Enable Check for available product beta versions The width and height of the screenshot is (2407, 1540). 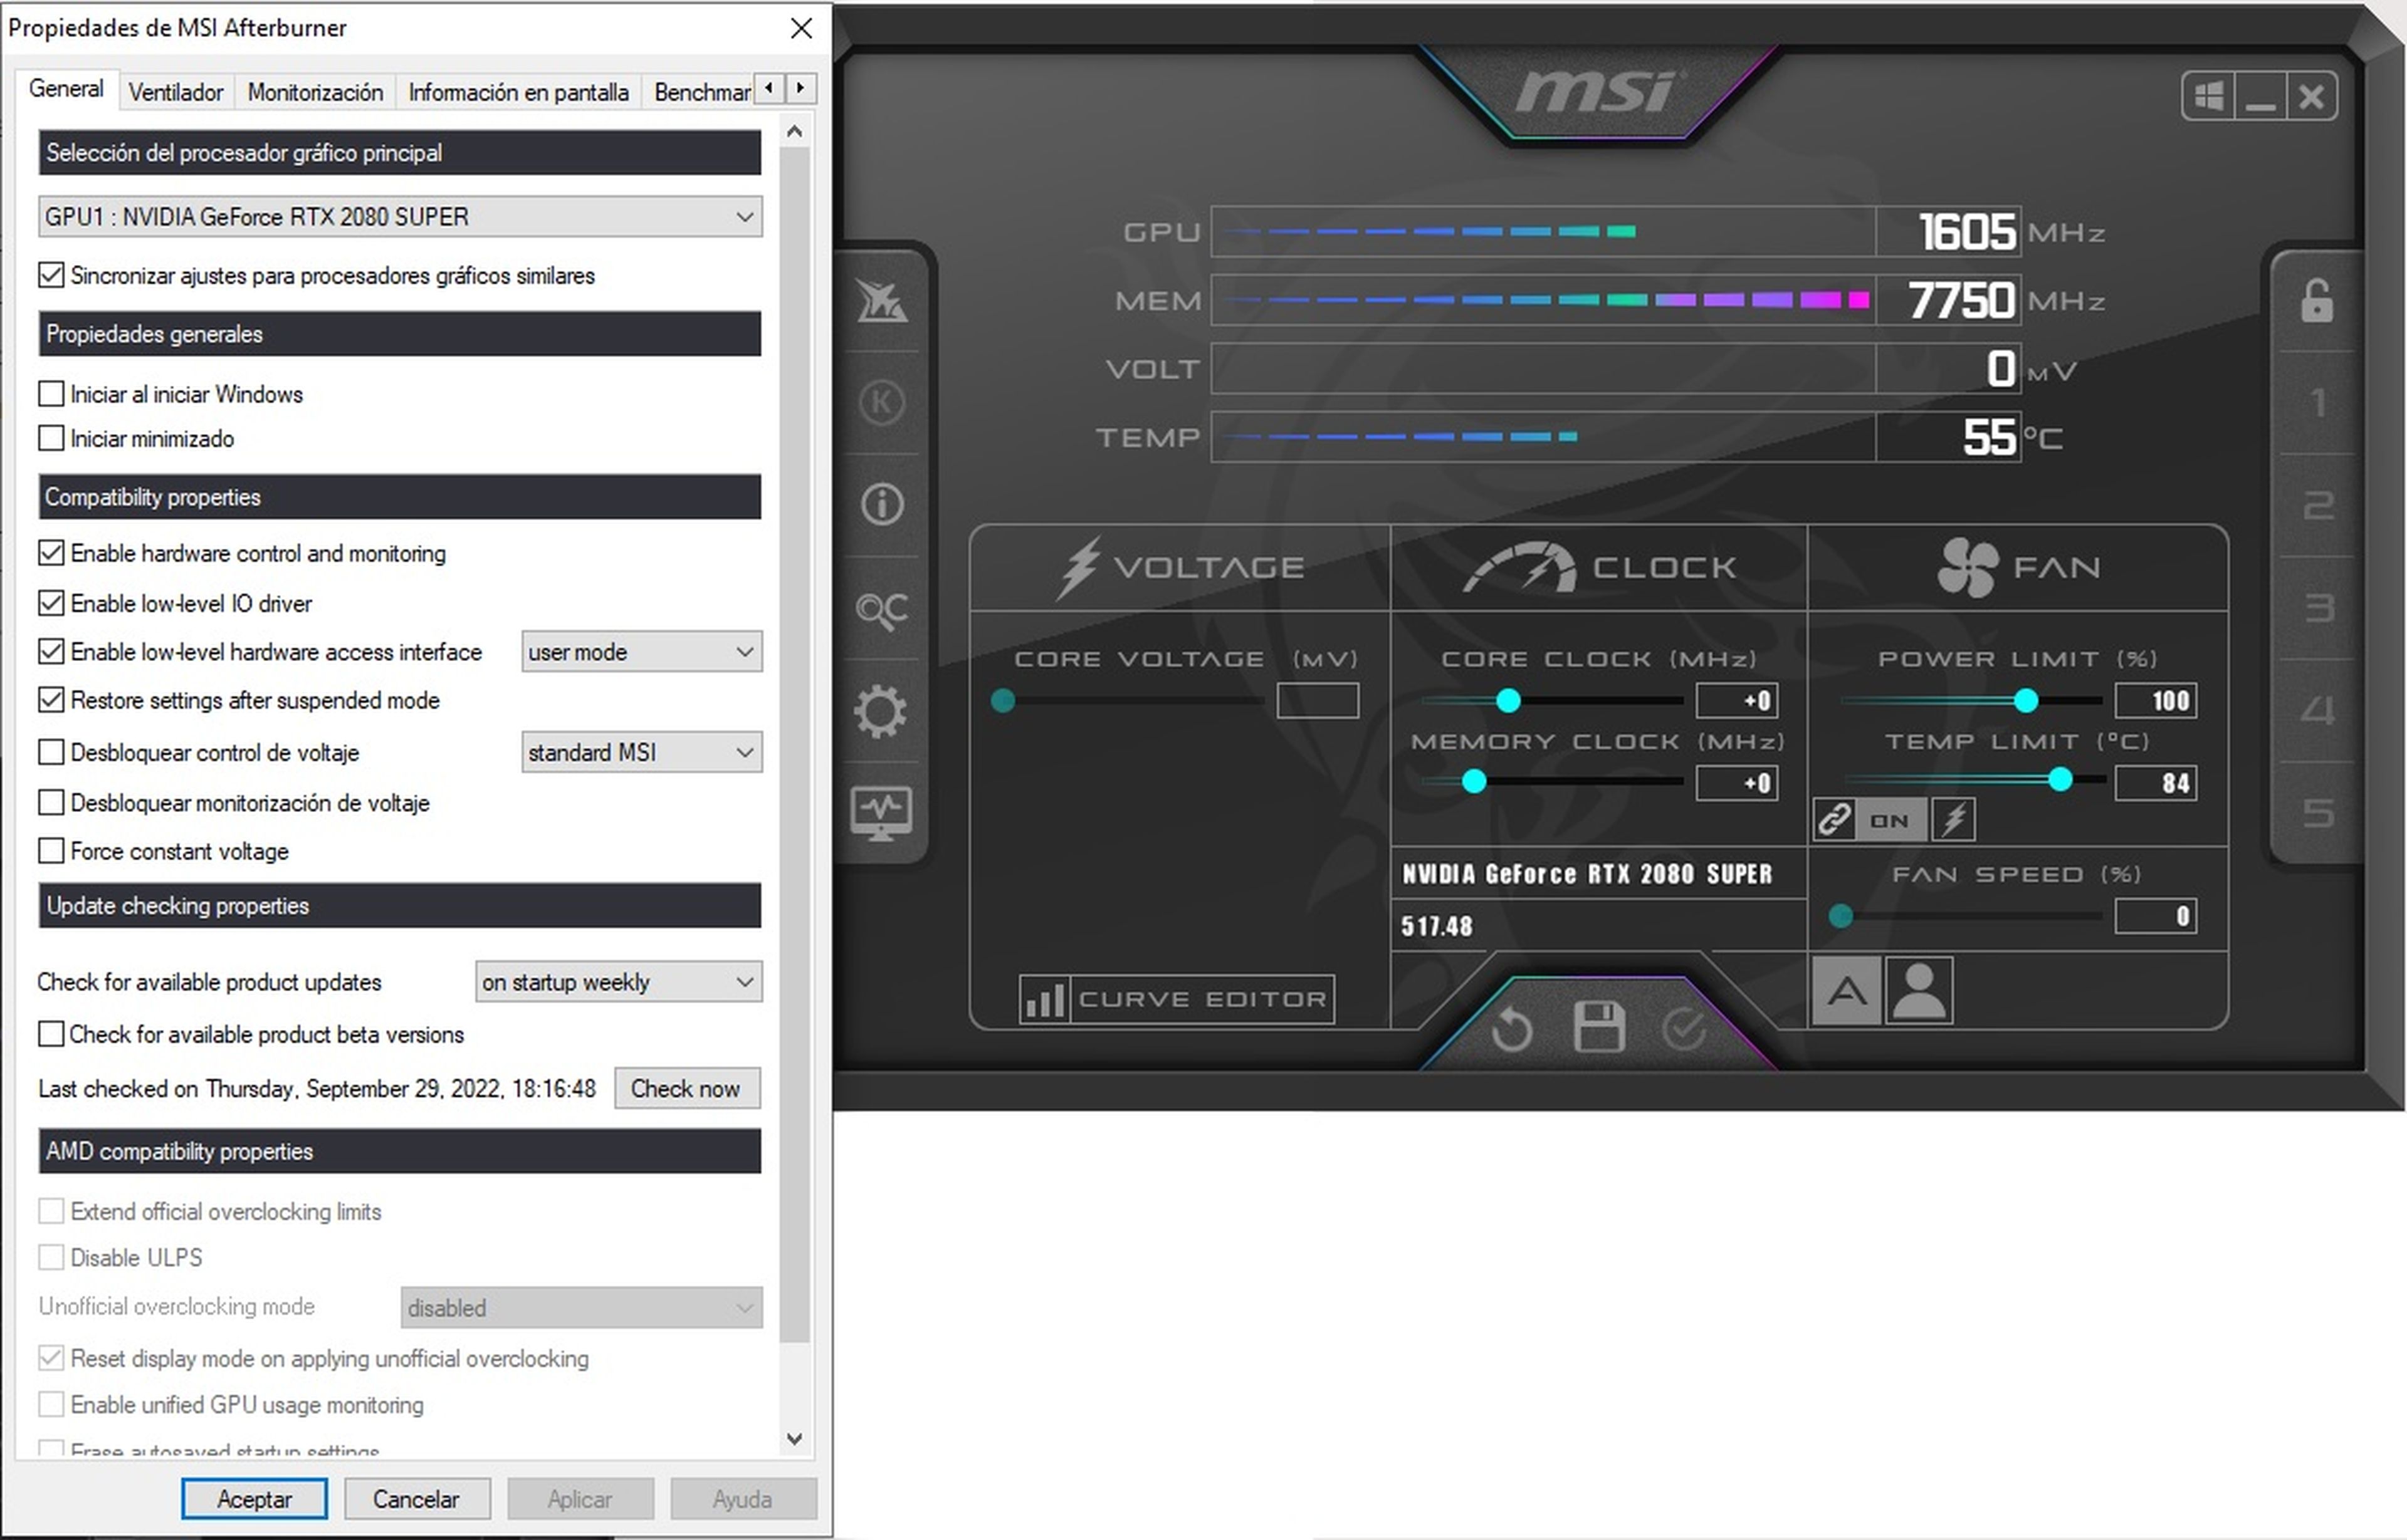coord(51,1034)
